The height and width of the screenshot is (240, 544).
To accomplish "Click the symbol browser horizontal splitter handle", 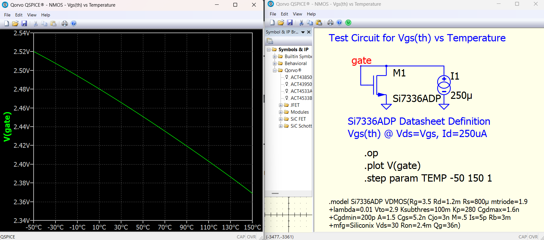I will pos(275,193).
